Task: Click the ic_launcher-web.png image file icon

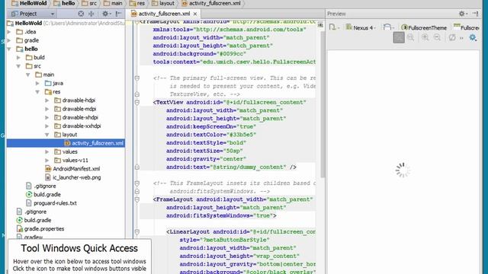Action: tap(48, 177)
